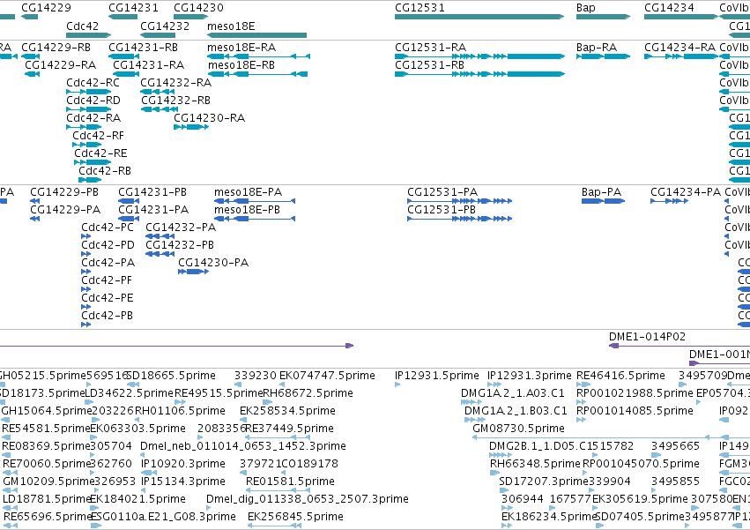Click the CG14231 gene feature
This screenshot has height=530, width=750.
pyautogui.click(x=123, y=17)
